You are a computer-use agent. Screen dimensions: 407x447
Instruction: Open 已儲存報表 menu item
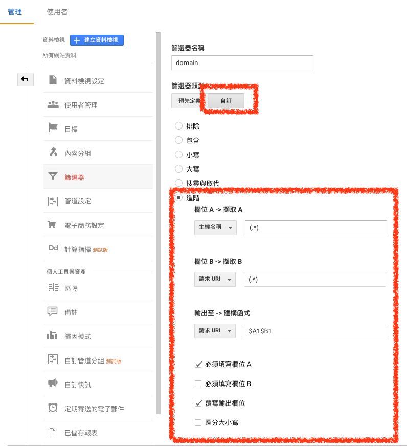coord(98,433)
